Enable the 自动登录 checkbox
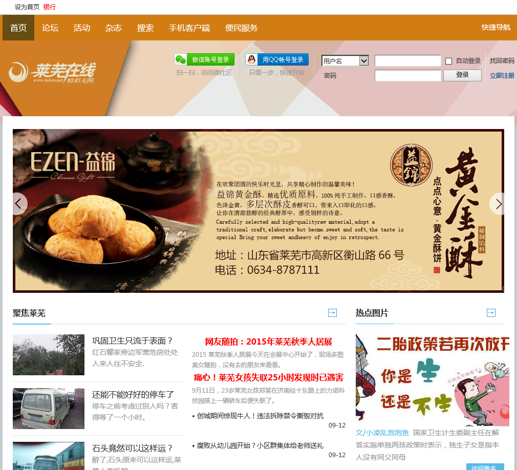Image resolution: width=517 pixels, height=470 pixels. [x=448, y=61]
